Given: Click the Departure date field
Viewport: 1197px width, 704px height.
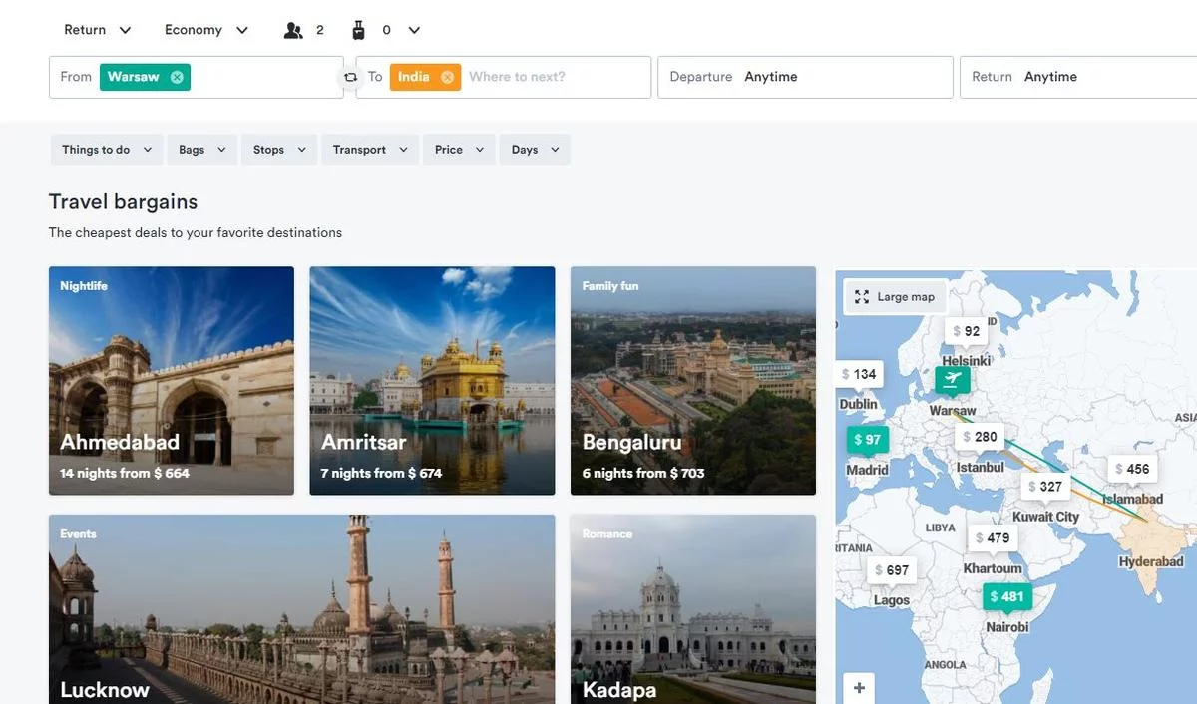Looking at the screenshot, I should point(804,77).
